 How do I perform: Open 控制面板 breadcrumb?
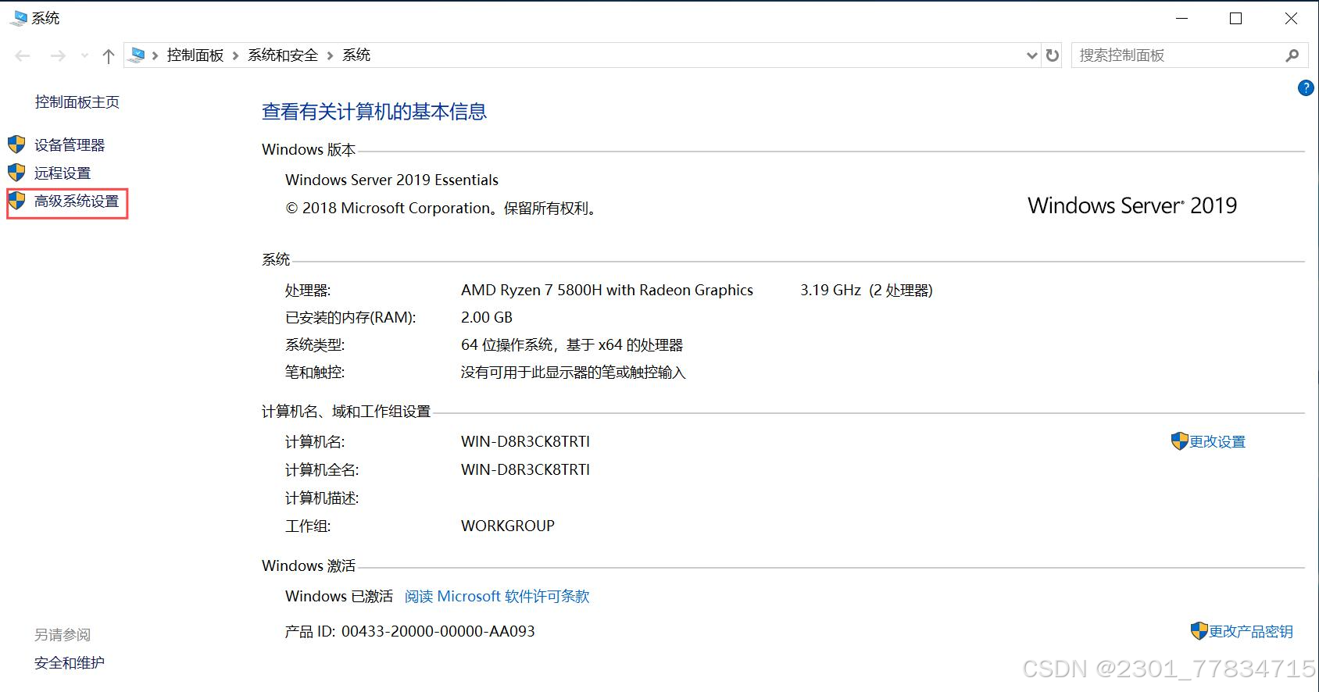pyautogui.click(x=195, y=55)
